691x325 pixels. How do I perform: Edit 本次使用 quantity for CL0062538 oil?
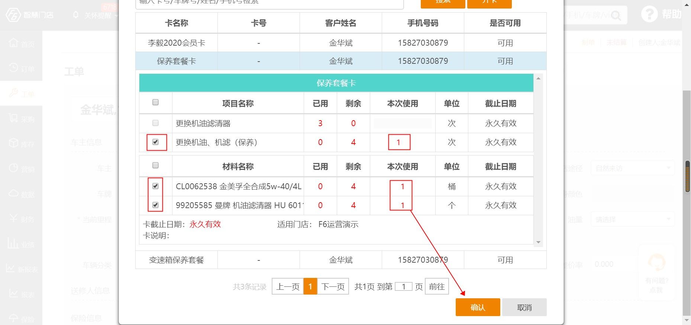coord(403,186)
